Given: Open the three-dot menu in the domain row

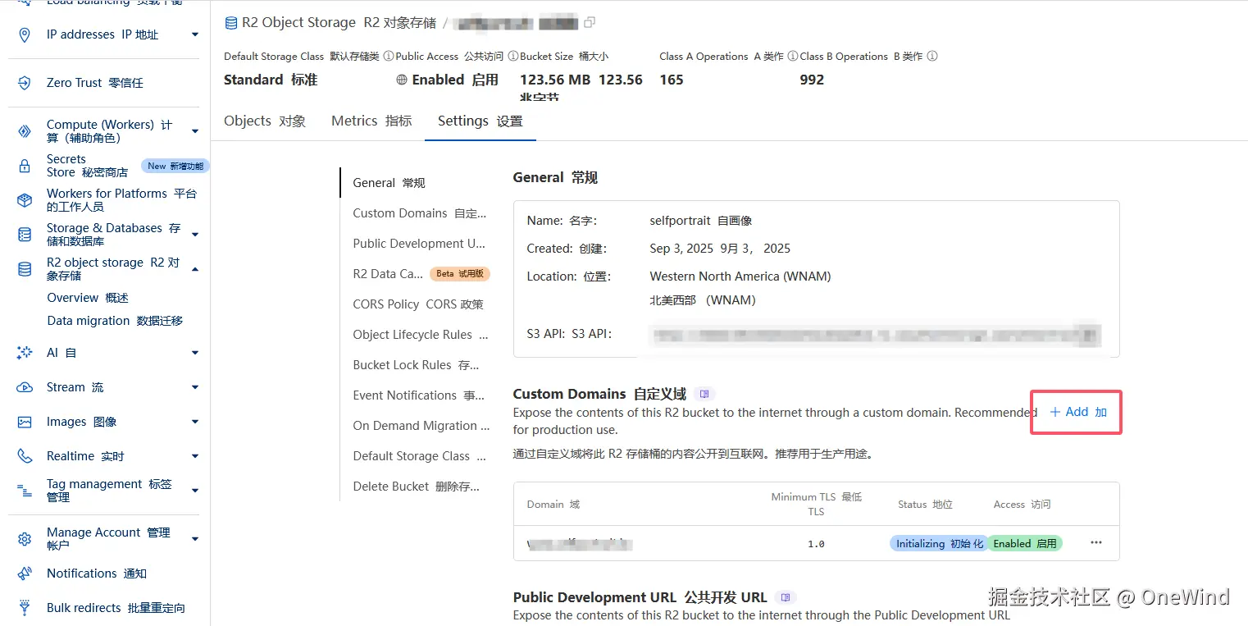Looking at the screenshot, I should click(1096, 543).
